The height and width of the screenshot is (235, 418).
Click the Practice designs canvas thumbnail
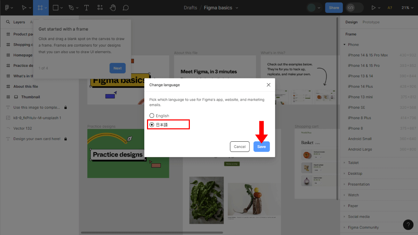(x=128, y=154)
